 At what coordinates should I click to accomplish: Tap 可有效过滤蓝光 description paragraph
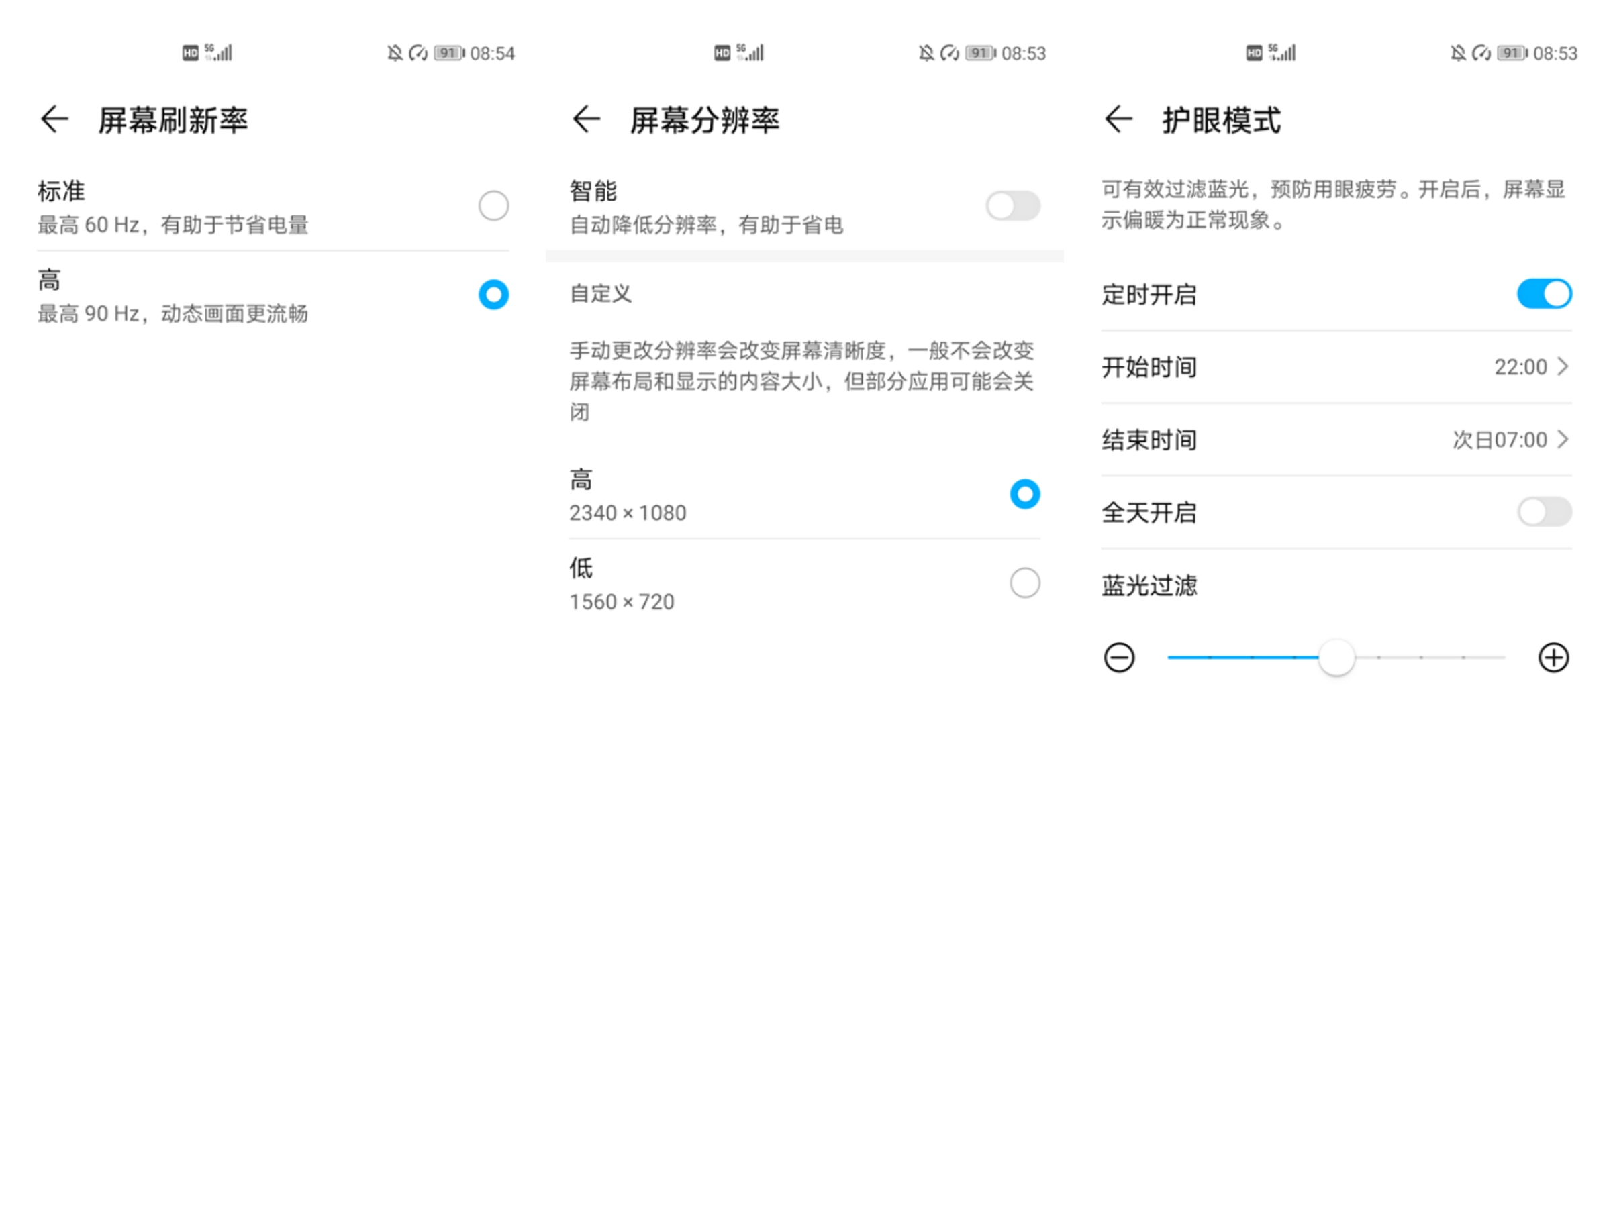click(1334, 205)
